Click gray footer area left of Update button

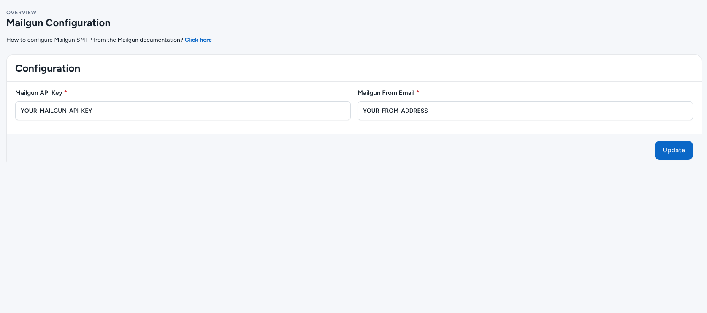click(x=329, y=150)
